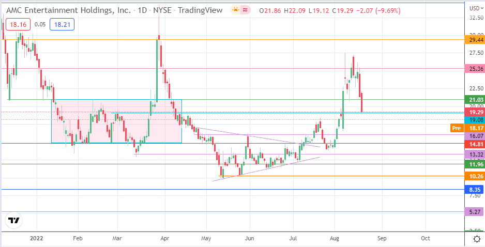Click the 2022 label on time axis
This screenshot has width=485, height=247.
(x=37, y=239)
